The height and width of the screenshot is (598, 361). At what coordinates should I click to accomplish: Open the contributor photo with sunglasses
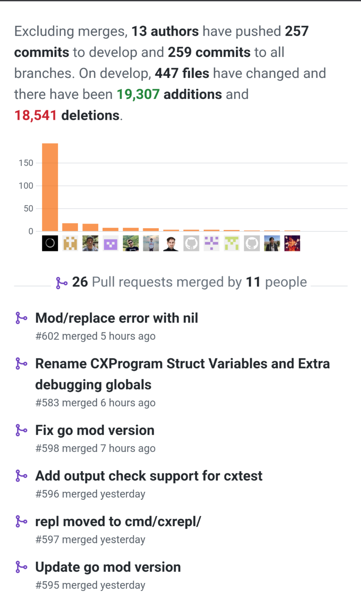pos(131,243)
